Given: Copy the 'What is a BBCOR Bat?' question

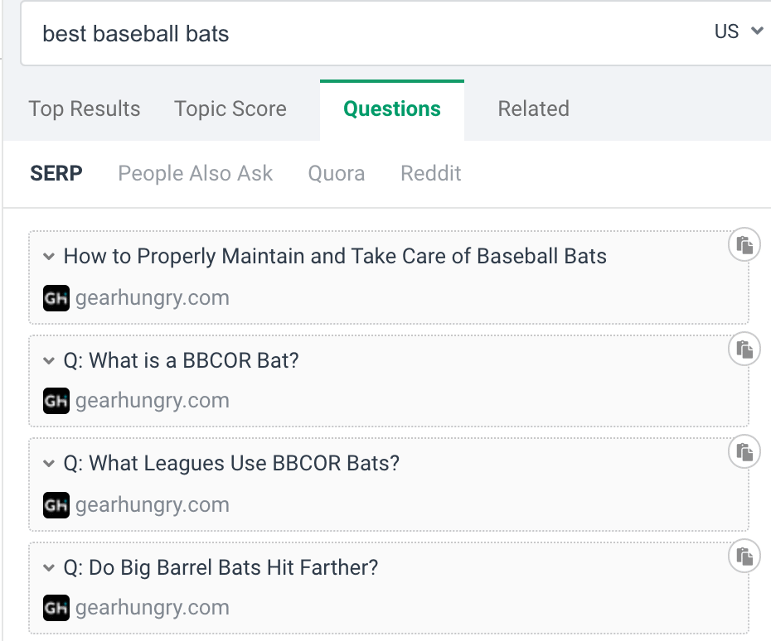Looking at the screenshot, I should pyautogui.click(x=744, y=349).
